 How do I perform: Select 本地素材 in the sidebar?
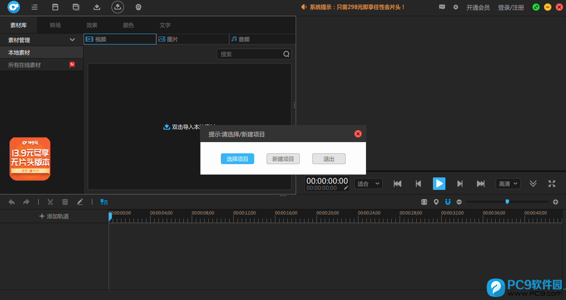[x=42, y=52]
